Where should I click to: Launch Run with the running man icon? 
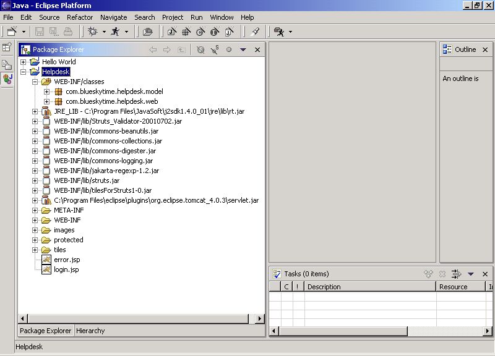coord(115,32)
